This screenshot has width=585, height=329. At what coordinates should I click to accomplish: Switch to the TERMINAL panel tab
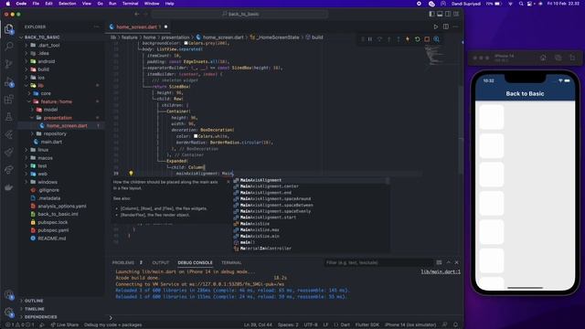(x=231, y=262)
